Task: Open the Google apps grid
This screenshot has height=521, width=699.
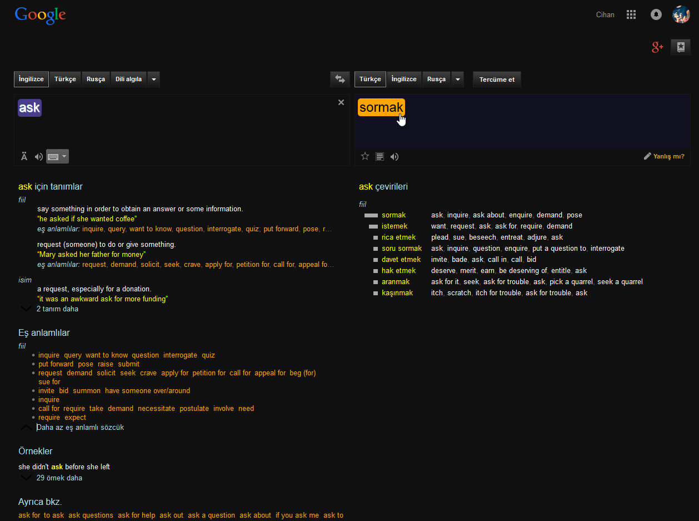Action: click(x=631, y=15)
